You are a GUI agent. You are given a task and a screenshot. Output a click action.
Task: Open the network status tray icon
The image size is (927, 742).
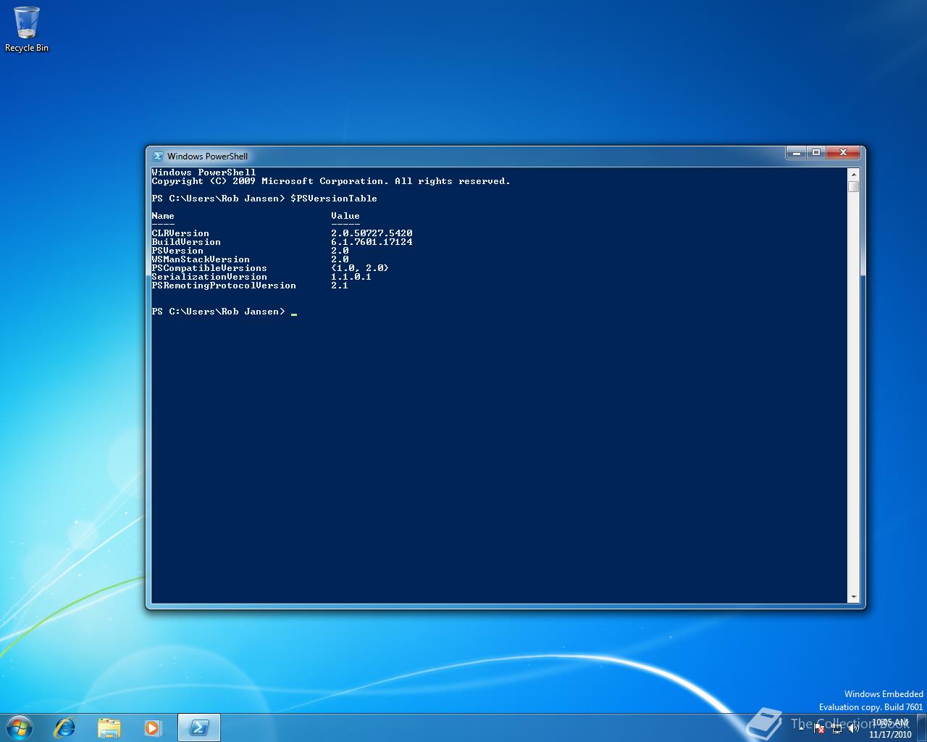836,729
